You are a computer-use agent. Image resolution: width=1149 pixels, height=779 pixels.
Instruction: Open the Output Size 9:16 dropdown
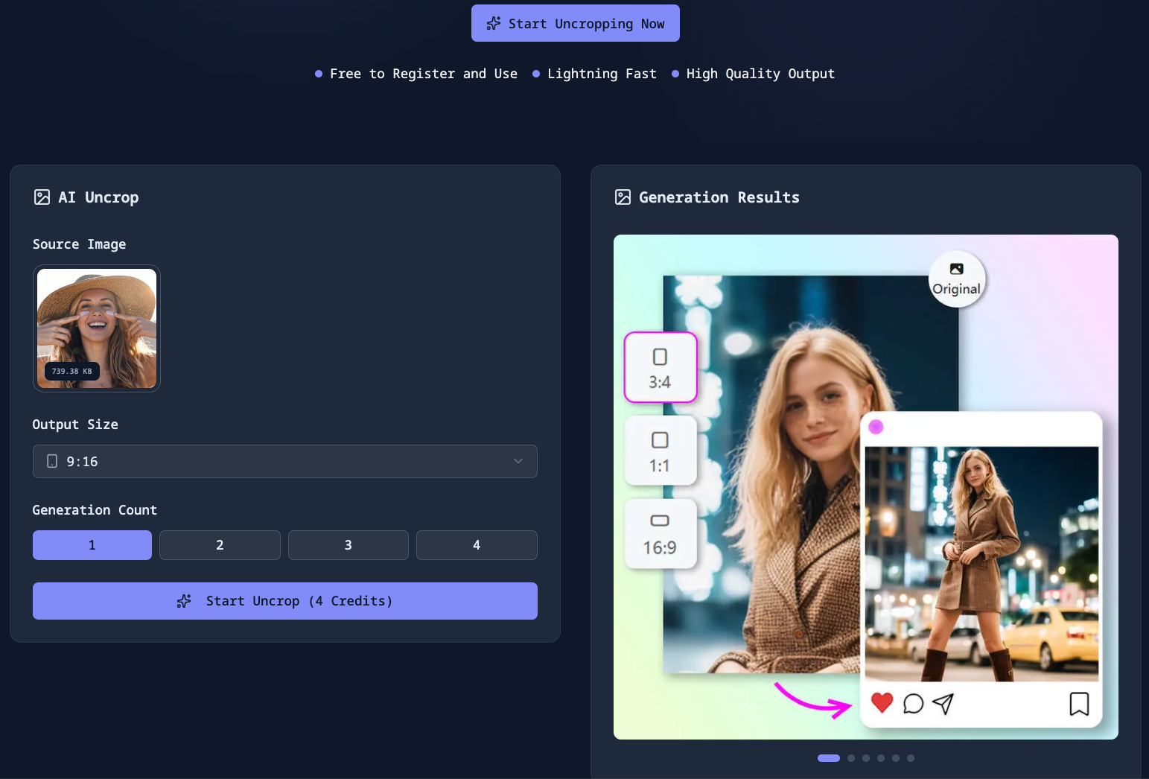pyautogui.click(x=284, y=462)
